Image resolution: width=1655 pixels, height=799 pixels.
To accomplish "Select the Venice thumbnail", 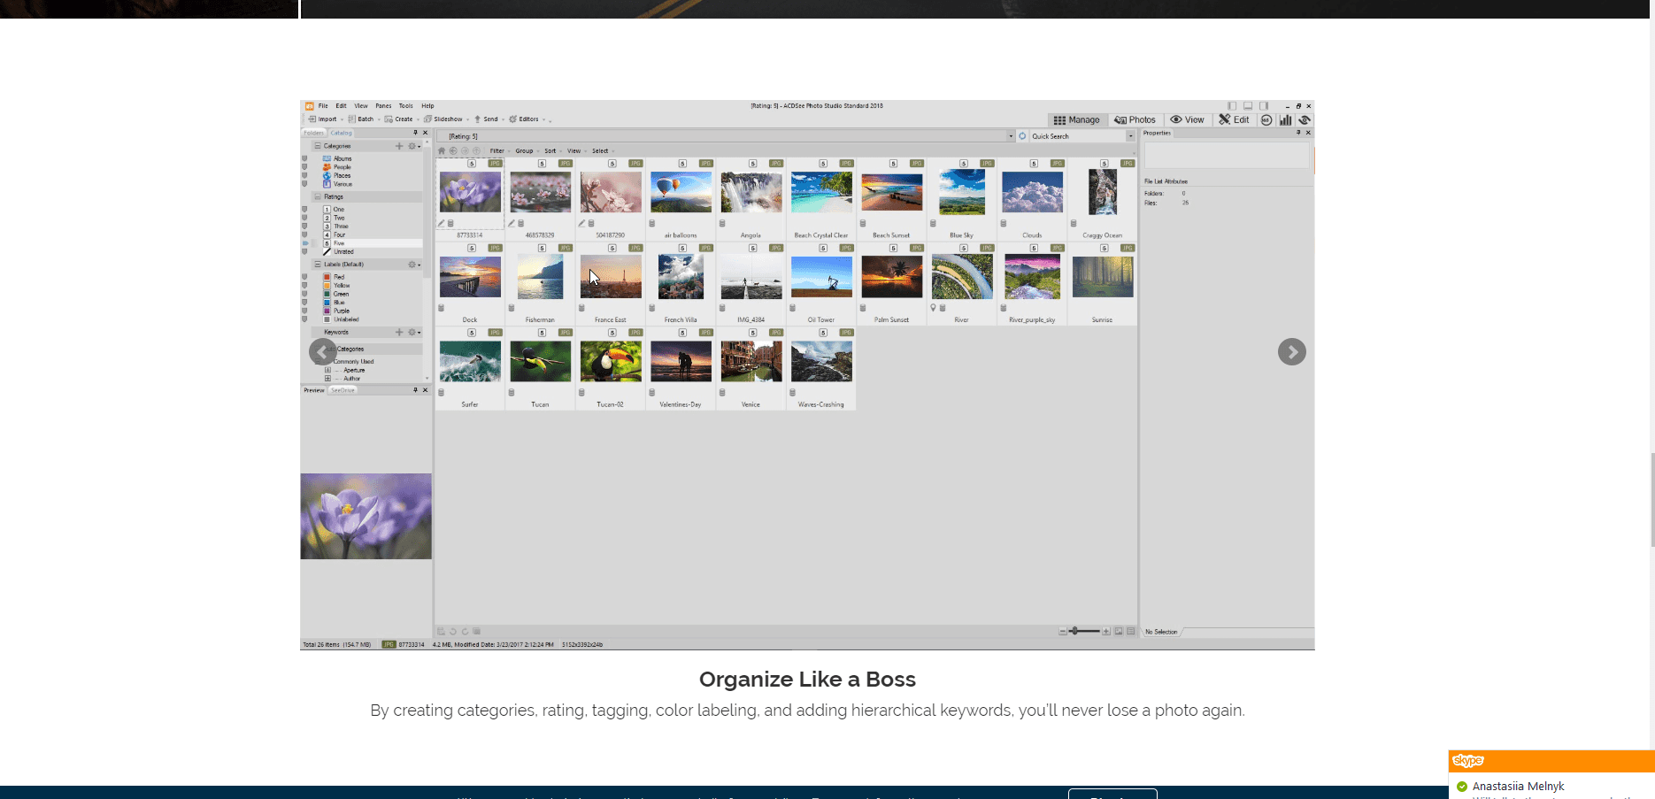I will 751,361.
